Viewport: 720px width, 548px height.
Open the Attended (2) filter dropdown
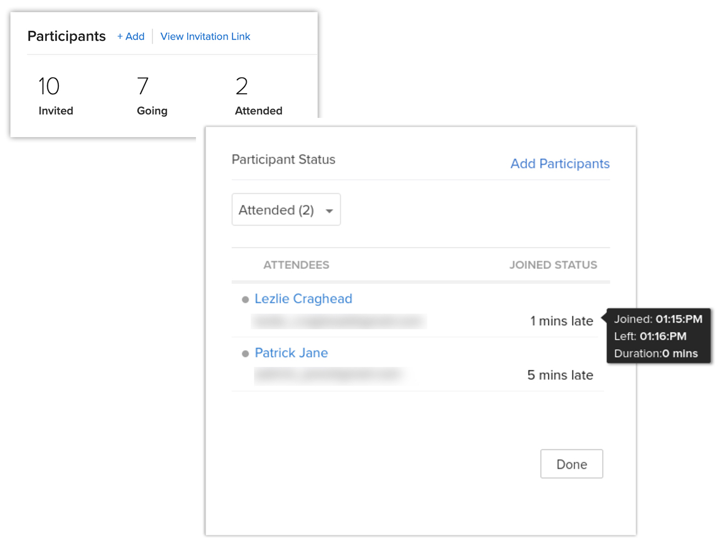pos(286,210)
